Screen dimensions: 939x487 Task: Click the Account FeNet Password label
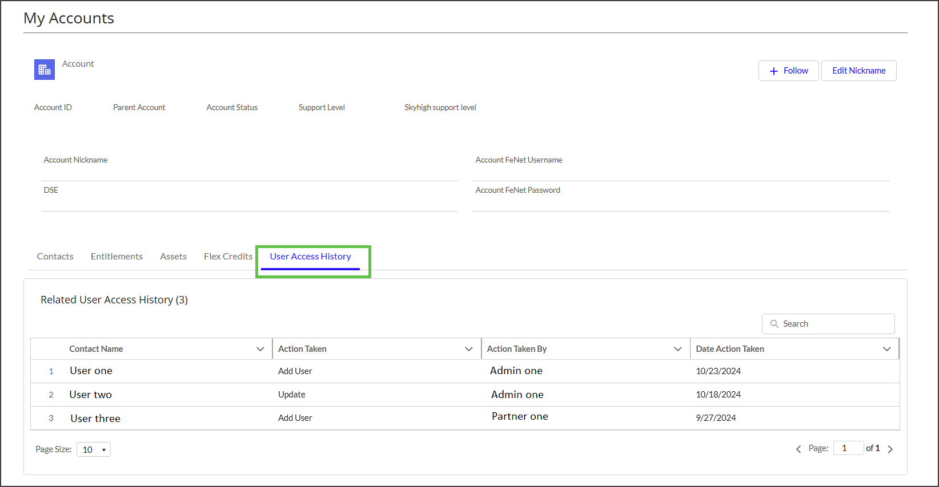coord(518,190)
